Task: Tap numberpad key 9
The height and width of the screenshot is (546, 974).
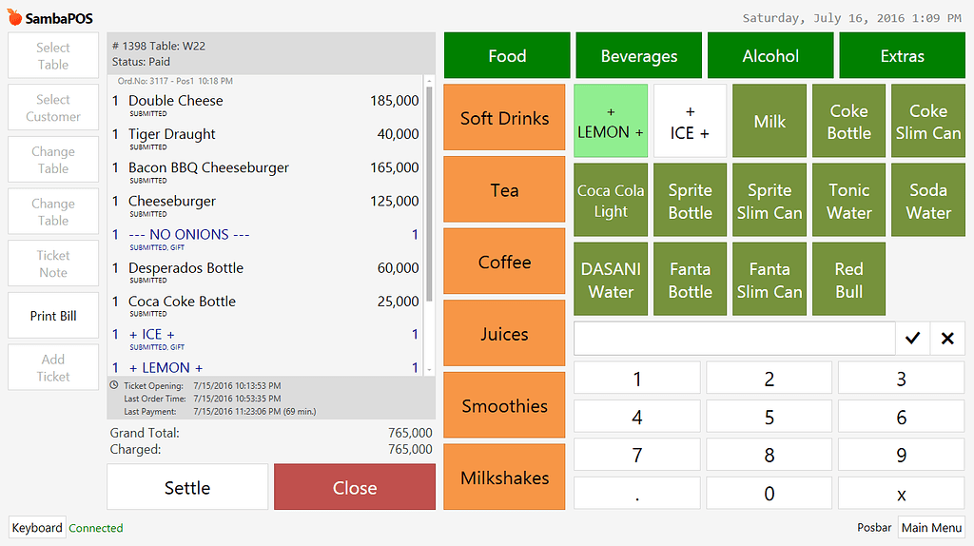Action: coord(902,455)
